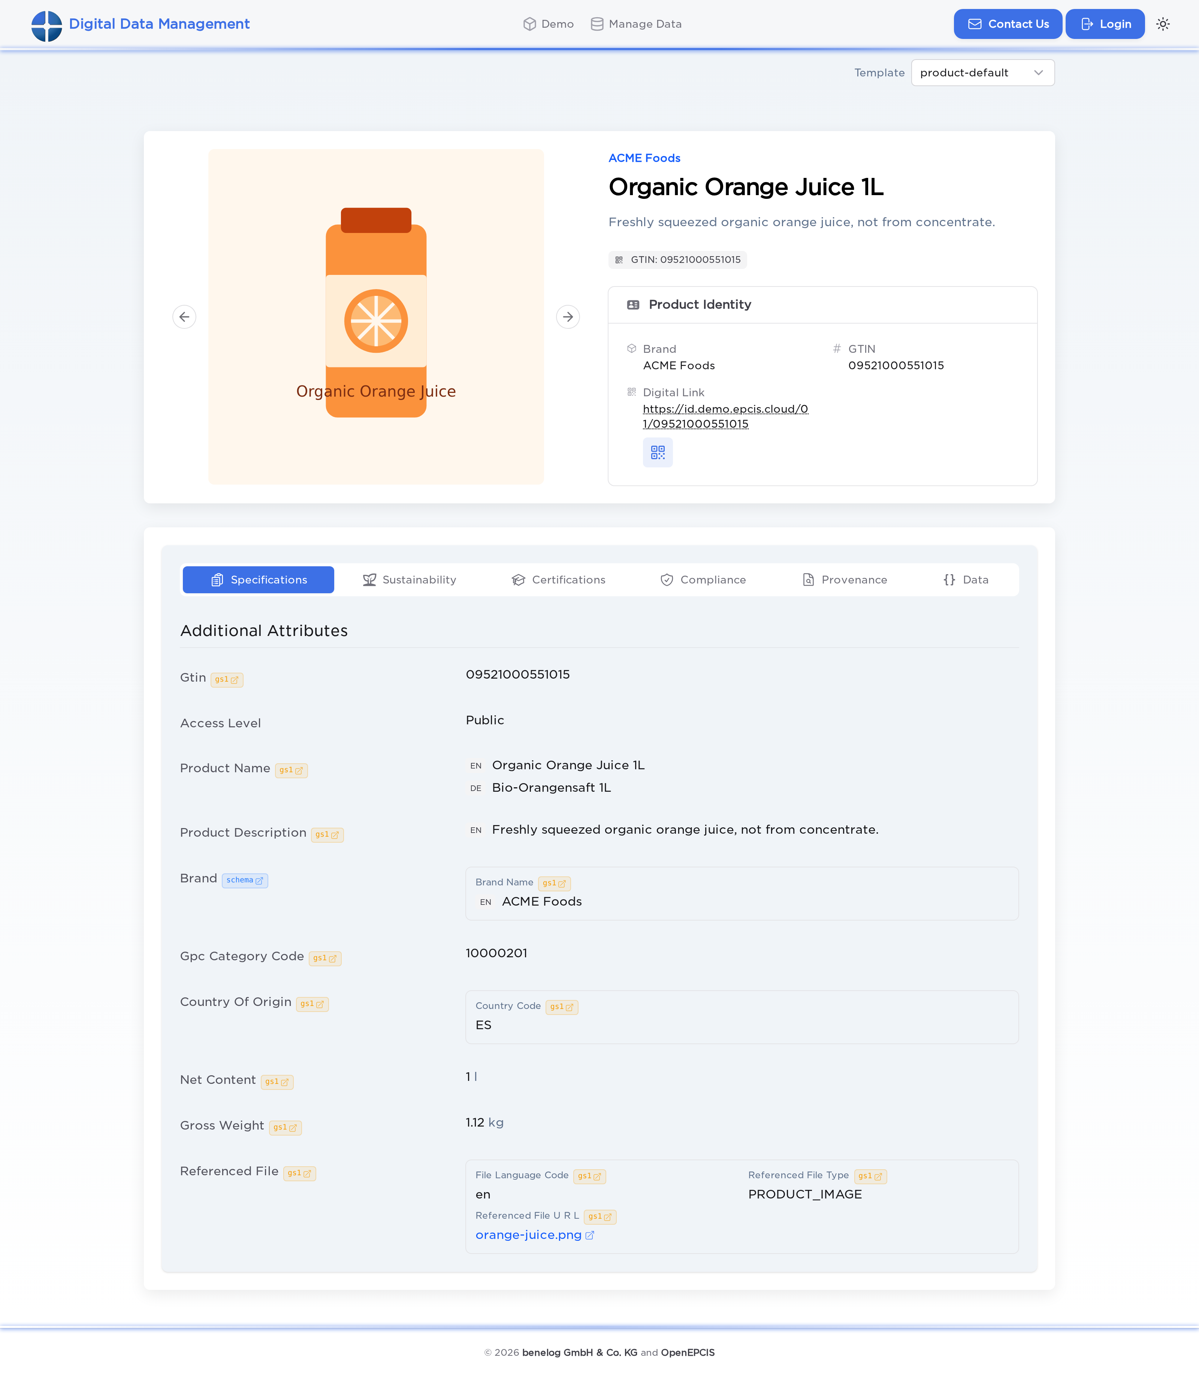Image resolution: width=1199 pixels, height=1376 pixels.
Task: Open the orange-juice.png file link
Action: click(x=535, y=1235)
